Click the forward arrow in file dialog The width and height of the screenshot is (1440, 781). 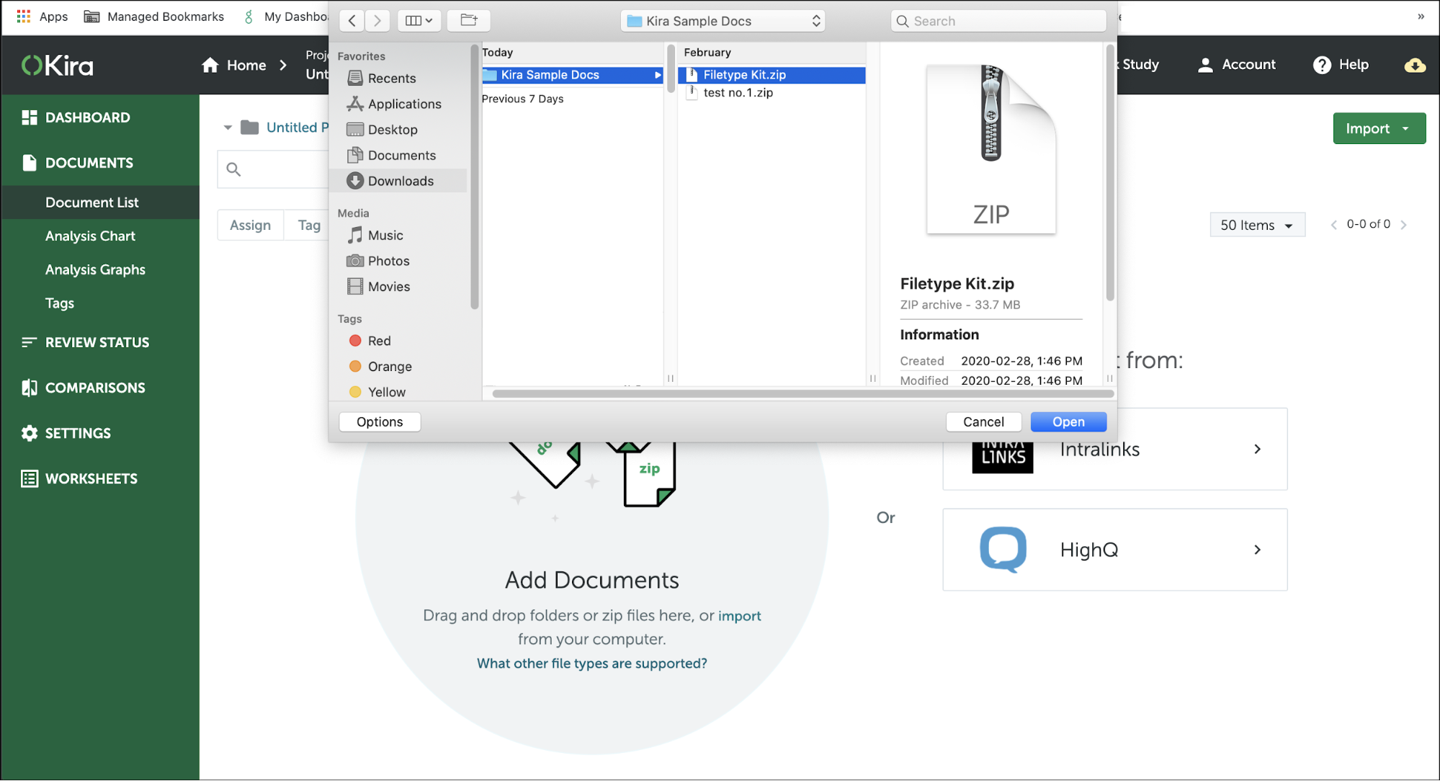point(377,21)
